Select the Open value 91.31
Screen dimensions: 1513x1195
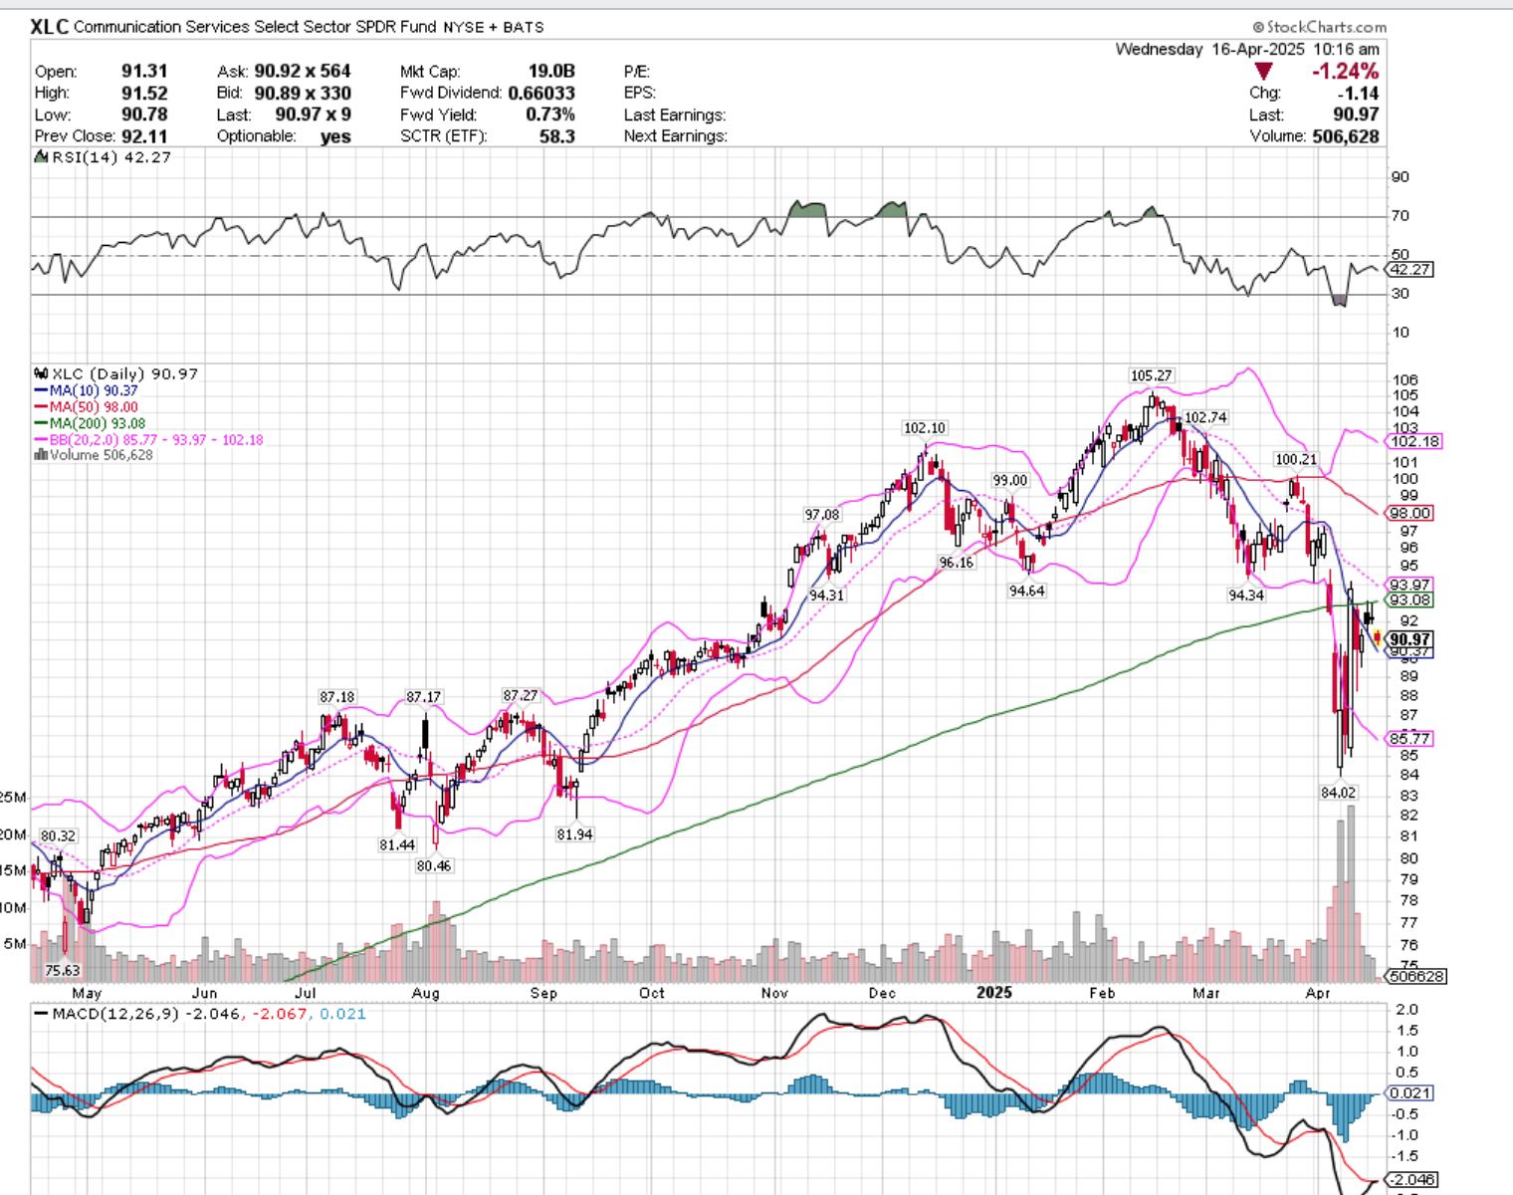pyautogui.click(x=144, y=72)
